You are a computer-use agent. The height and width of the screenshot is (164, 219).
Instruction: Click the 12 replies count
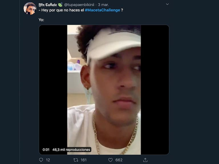pyautogui.click(x=48, y=160)
